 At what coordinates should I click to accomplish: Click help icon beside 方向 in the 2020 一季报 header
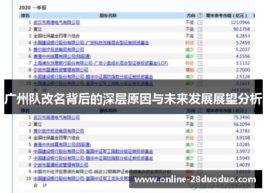click(200, 15)
